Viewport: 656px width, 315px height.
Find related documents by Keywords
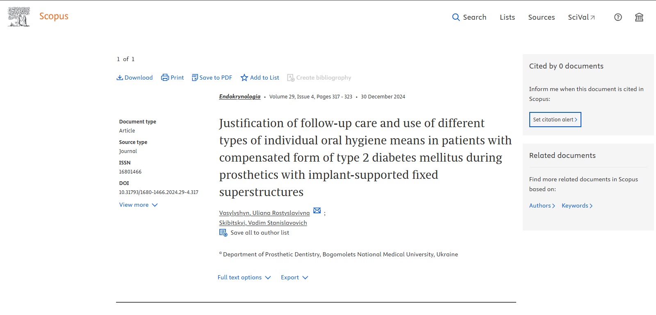[577, 205]
